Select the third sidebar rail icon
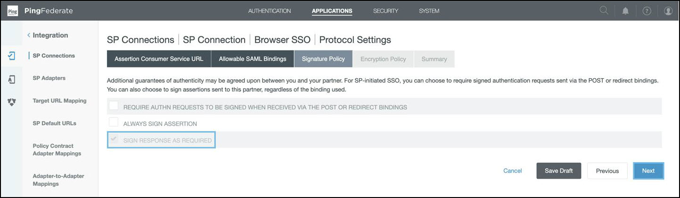This screenshot has width=680, height=198. click(12, 101)
